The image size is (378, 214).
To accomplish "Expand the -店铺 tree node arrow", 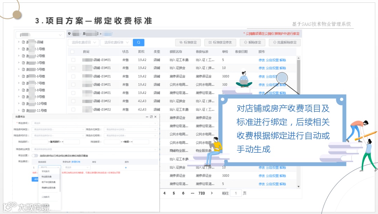I will 19,42.
